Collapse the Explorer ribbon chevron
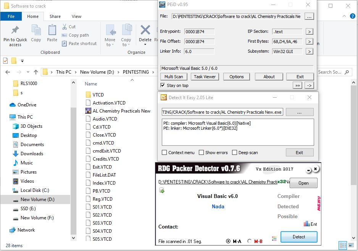Viewport: 358px width, 251px height. point(344,16)
